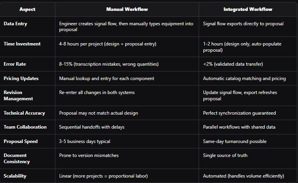The width and height of the screenshot is (298, 183).
Task: Click the Integrated Workflow column header
Action: coord(248,9)
